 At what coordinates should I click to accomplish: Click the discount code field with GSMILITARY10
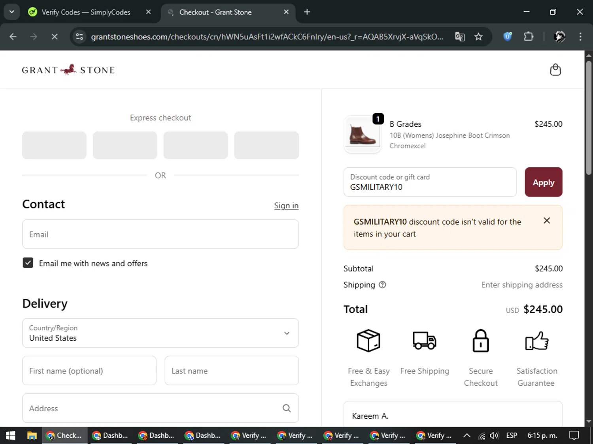coord(430,182)
